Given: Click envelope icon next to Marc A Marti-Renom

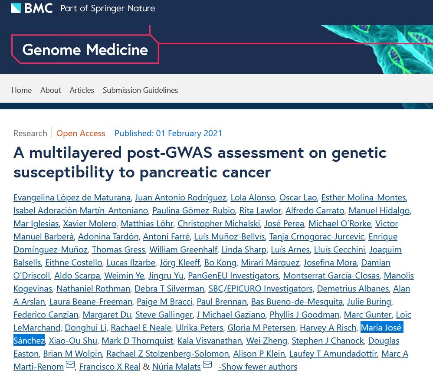Looking at the screenshot, I should (x=70, y=365).
